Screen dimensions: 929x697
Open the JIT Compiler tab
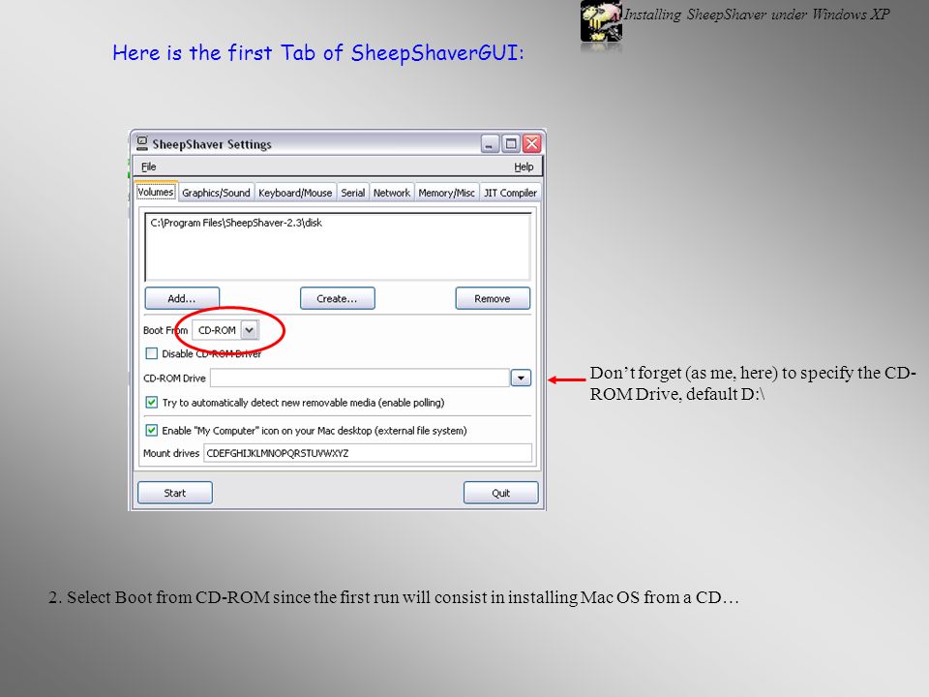tap(510, 193)
